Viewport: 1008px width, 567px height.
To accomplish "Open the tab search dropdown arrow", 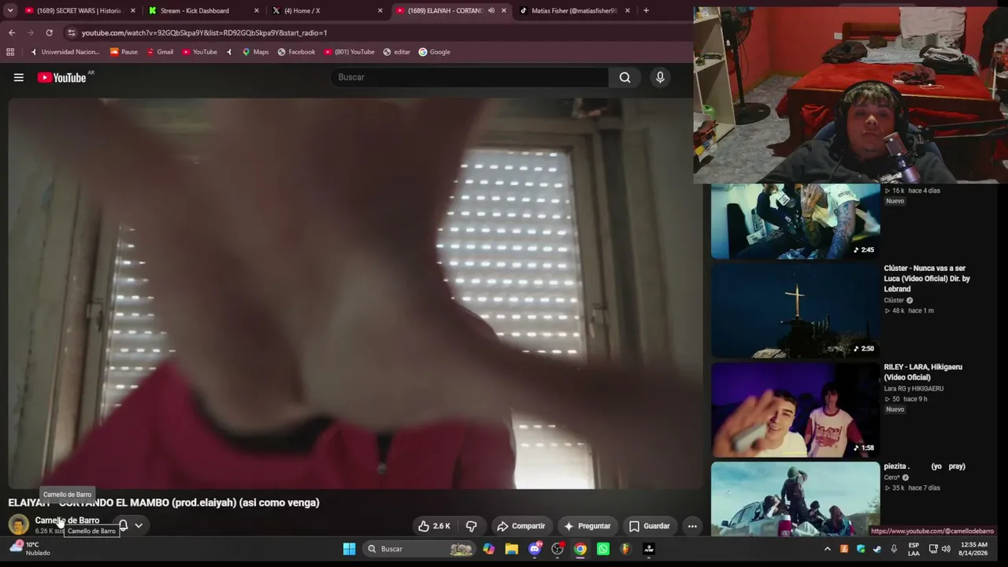I will click(10, 11).
